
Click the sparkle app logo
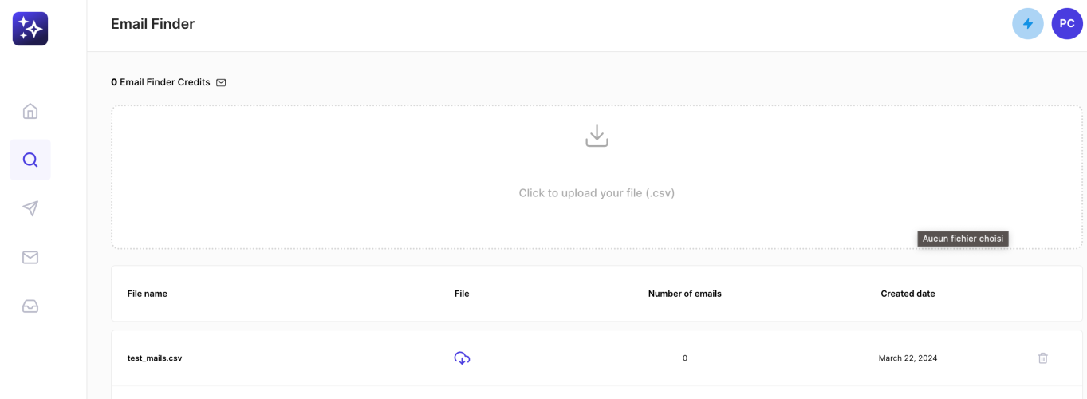pyautogui.click(x=30, y=29)
